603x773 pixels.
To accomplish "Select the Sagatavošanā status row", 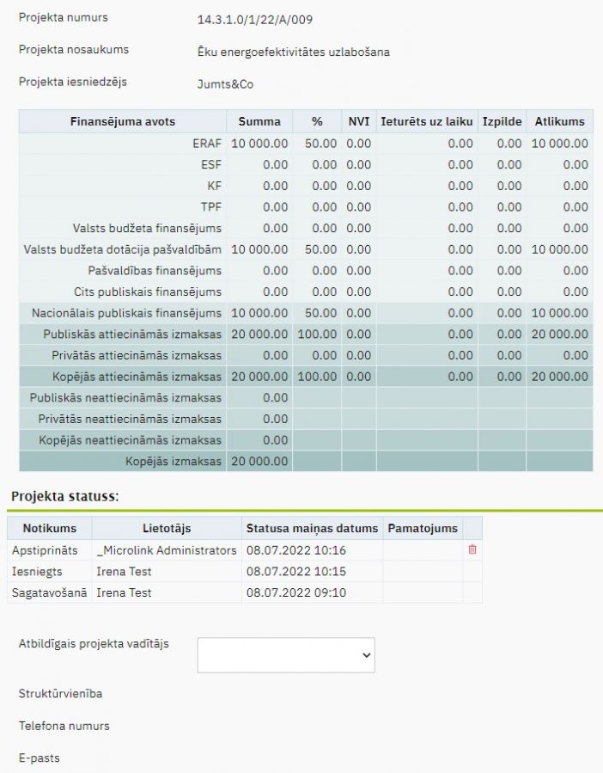I will (49, 593).
